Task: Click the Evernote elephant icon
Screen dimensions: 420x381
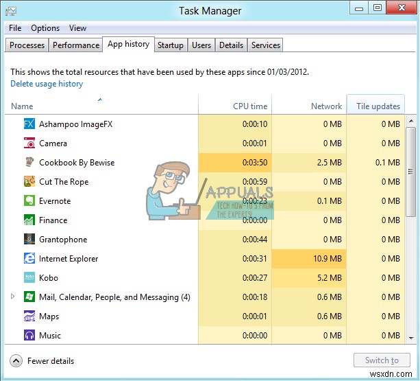Action: (29, 201)
